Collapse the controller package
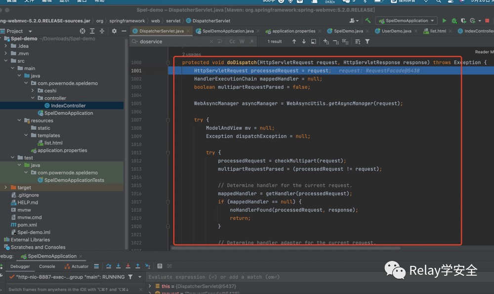Viewport: 494px width, 294px height. 33,98
